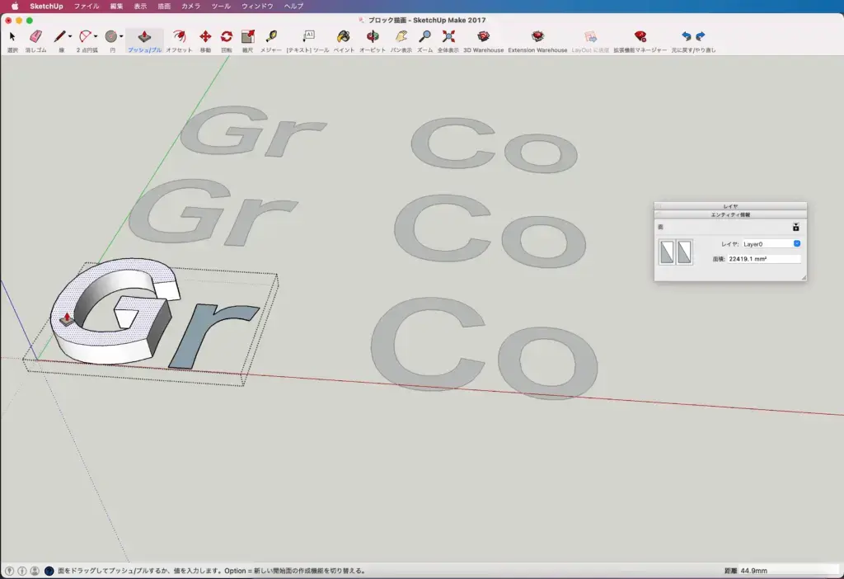
Task: Open Extension Warehouse
Action: click(537, 36)
